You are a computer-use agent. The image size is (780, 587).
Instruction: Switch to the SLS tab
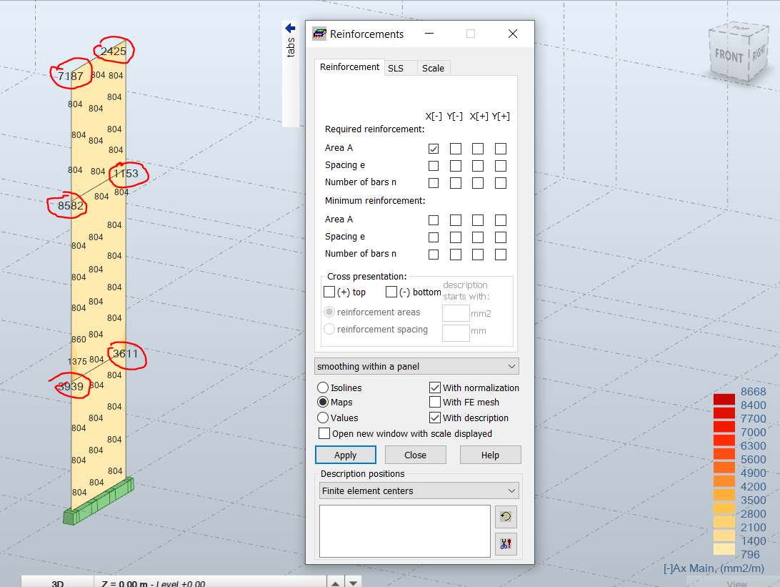(399, 66)
